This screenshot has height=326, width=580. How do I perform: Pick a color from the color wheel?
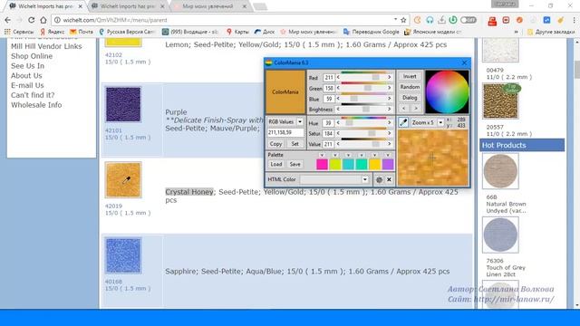[x=447, y=91]
